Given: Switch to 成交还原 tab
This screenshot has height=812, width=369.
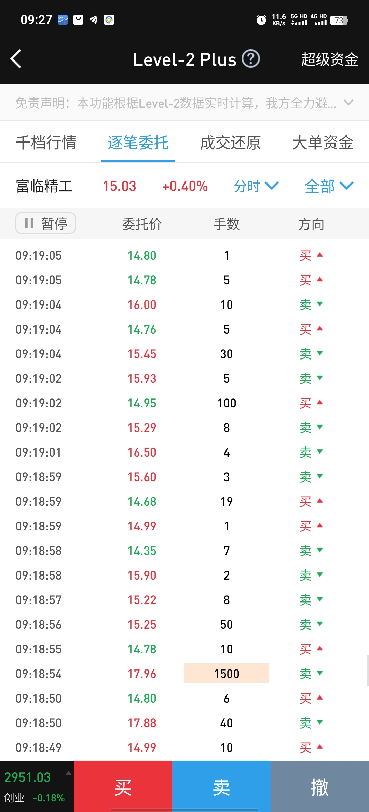Looking at the screenshot, I should point(231,143).
